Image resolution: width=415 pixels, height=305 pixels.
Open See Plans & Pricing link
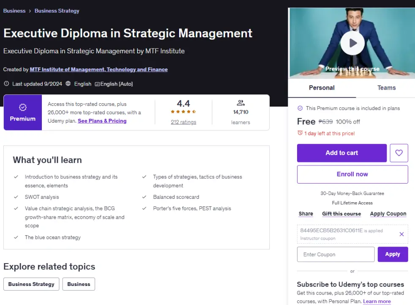pyautogui.click(x=102, y=121)
